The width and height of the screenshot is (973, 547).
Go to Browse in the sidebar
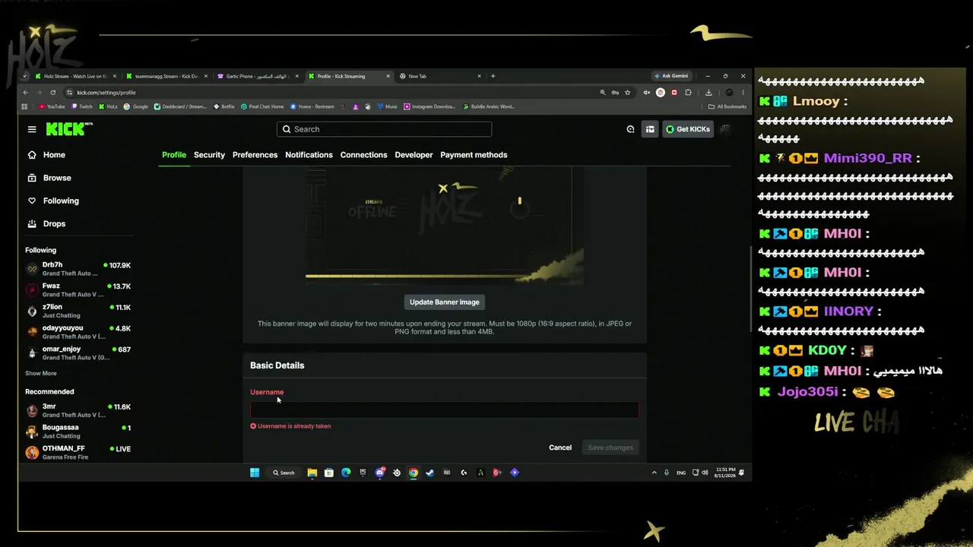pyautogui.click(x=50, y=178)
